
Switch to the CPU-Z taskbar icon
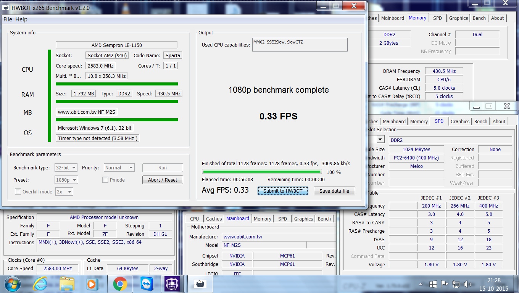(172, 284)
